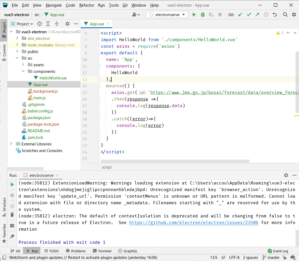Screen dimensions: 299x261
Task: Click the Debug bug icon in toolbar
Action: point(202,15)
